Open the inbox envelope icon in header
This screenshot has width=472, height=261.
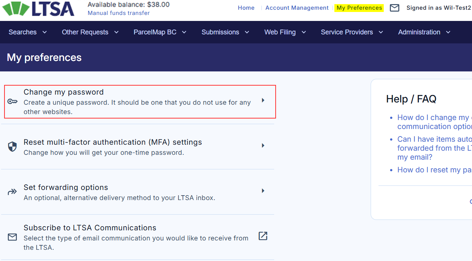click(x=395, y=8)
